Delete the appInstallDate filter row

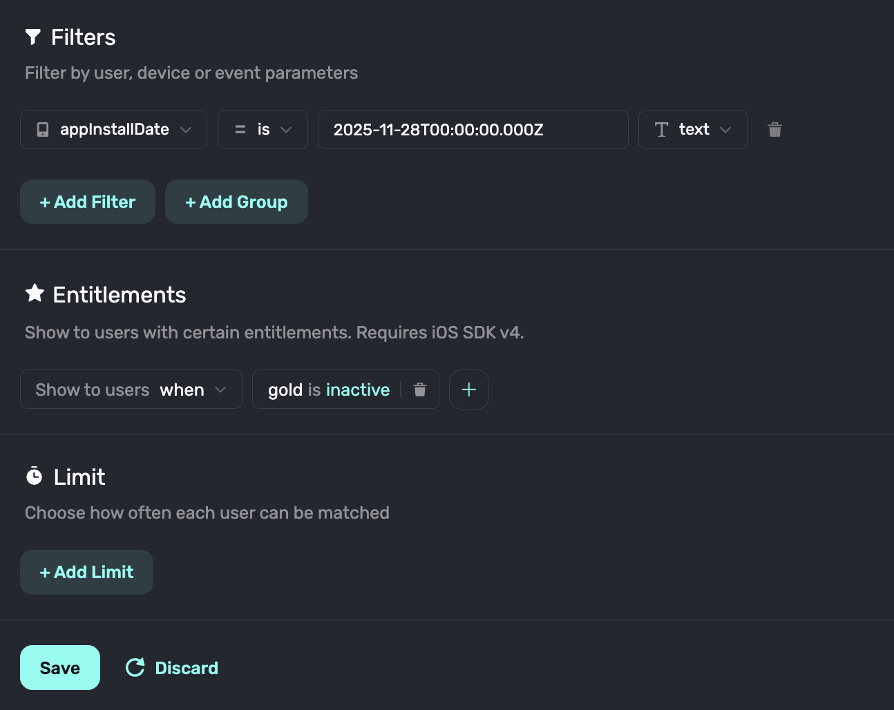[x=774, y=130]
